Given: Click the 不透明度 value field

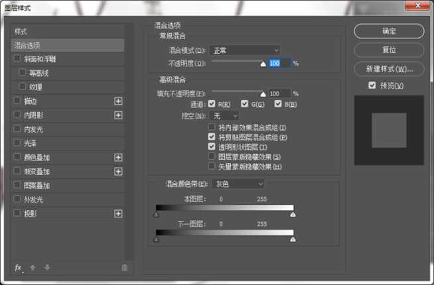Looking at the screenshot, I should [279, 64].
